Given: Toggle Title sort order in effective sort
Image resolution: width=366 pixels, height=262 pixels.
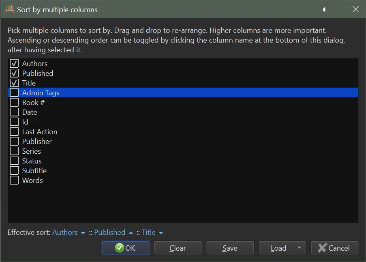Looking at the screenshot, I should pyautogui.click(x=152, y=232).
